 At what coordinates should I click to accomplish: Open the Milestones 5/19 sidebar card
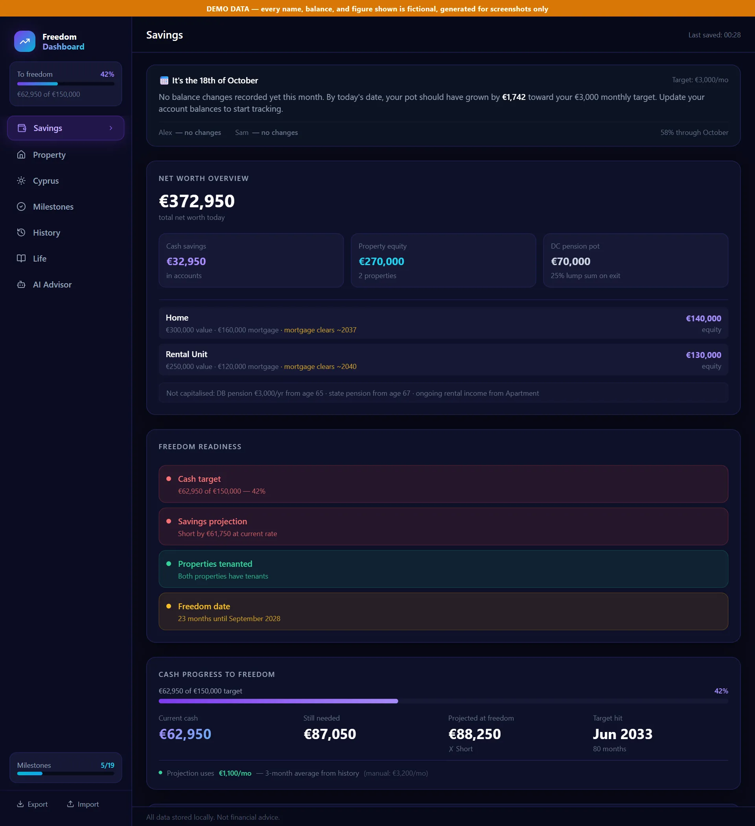coord(66,767)
